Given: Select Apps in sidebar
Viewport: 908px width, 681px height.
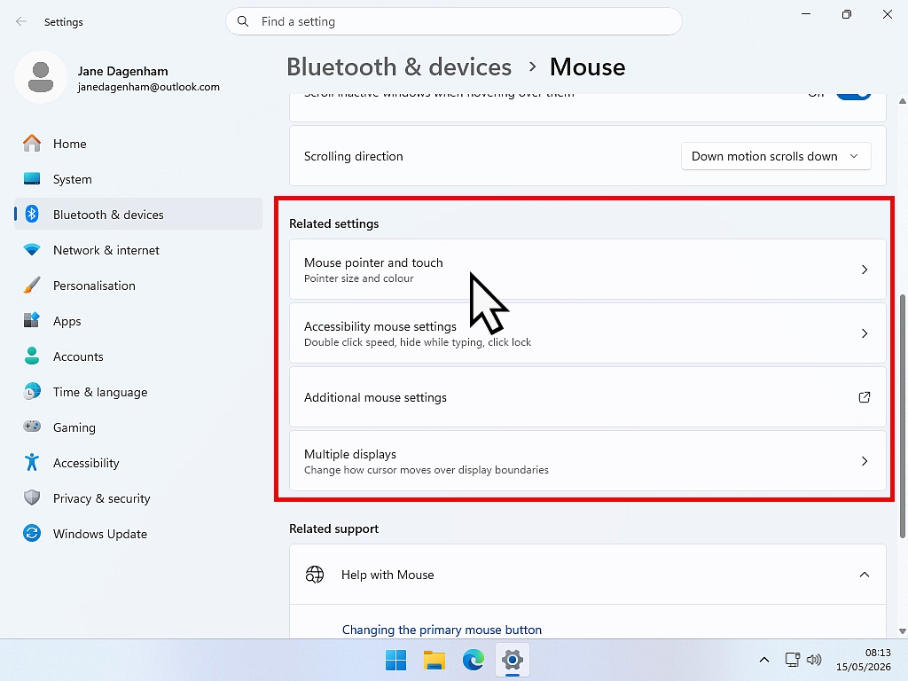Looking at the screenshot, I should [137, 320].
